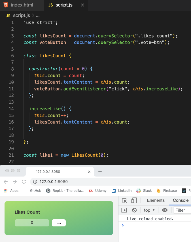Click addEventListener on line 11
Viewport: 191px width, 242px height.
pos(84,89)
